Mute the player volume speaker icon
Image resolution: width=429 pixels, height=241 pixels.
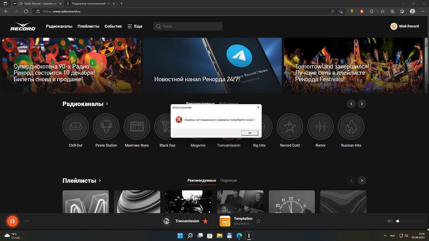(x=390, y=221)
